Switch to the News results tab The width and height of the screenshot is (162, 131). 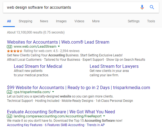[44, 21]
